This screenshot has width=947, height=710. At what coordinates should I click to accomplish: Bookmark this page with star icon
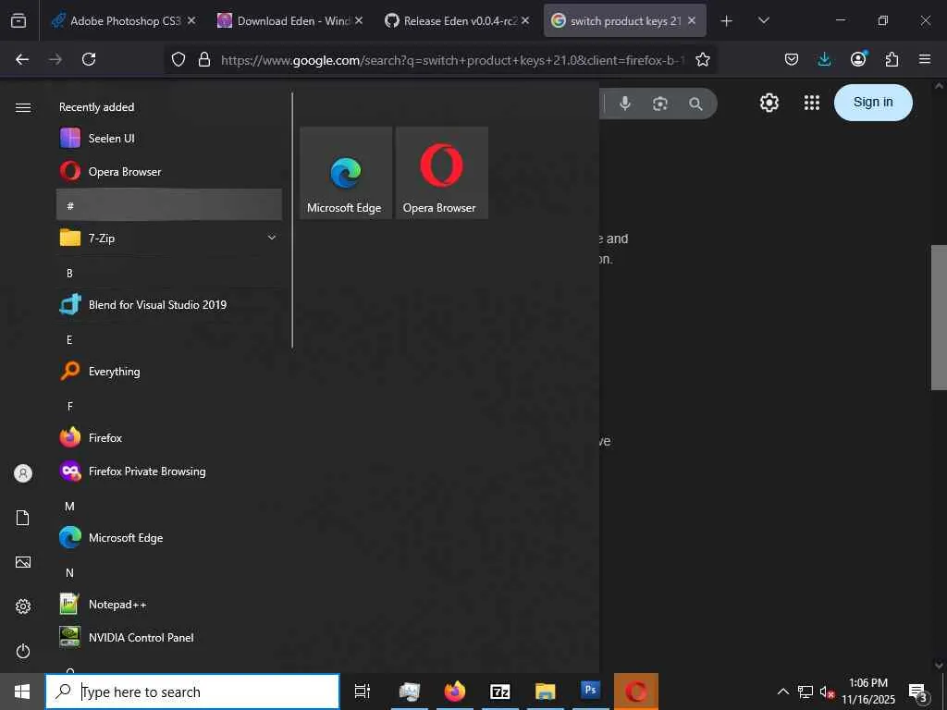[703, 59]
